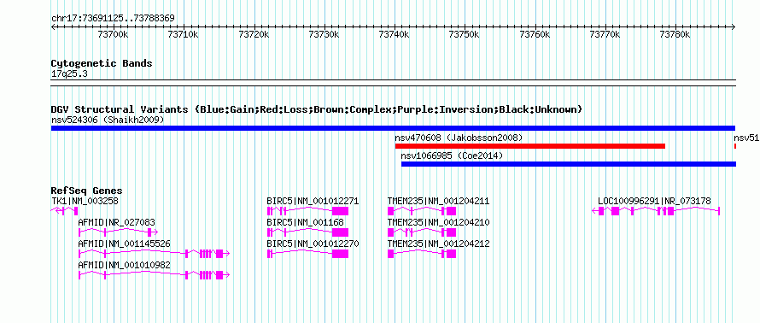Image resolution: width=760 pixels, height=323 pixels.
Task: Open the nsv524306 (Shaikh2009) label
Action: (x=108, y=120)
